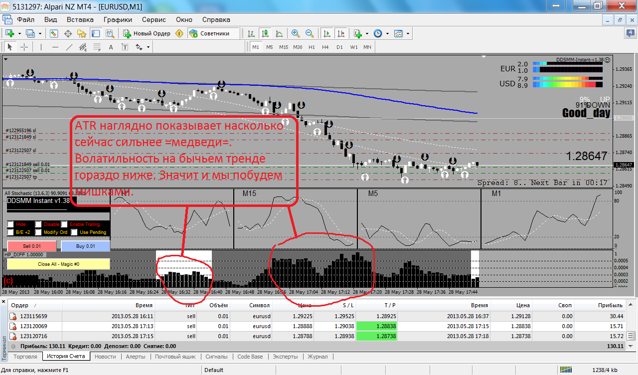Tick the Modify Ord checkbox
This screenshot has height=375, width=638.
pyautogui.click(x=38, y=232)
